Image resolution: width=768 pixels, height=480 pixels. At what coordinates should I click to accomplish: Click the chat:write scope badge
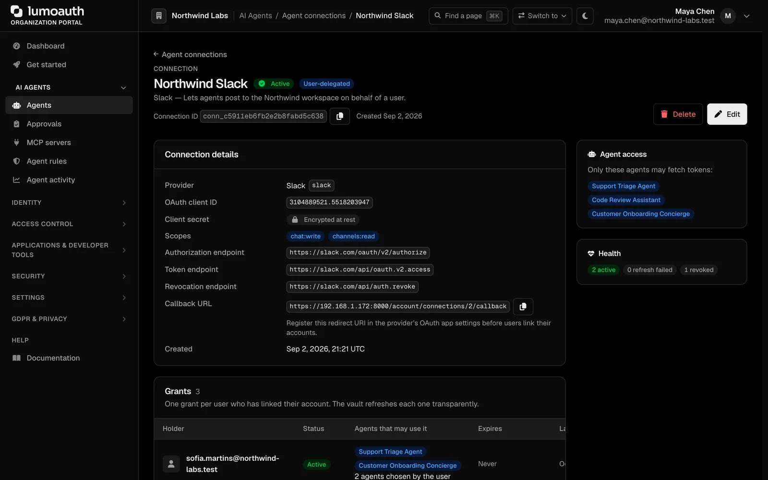coord(305,236)
